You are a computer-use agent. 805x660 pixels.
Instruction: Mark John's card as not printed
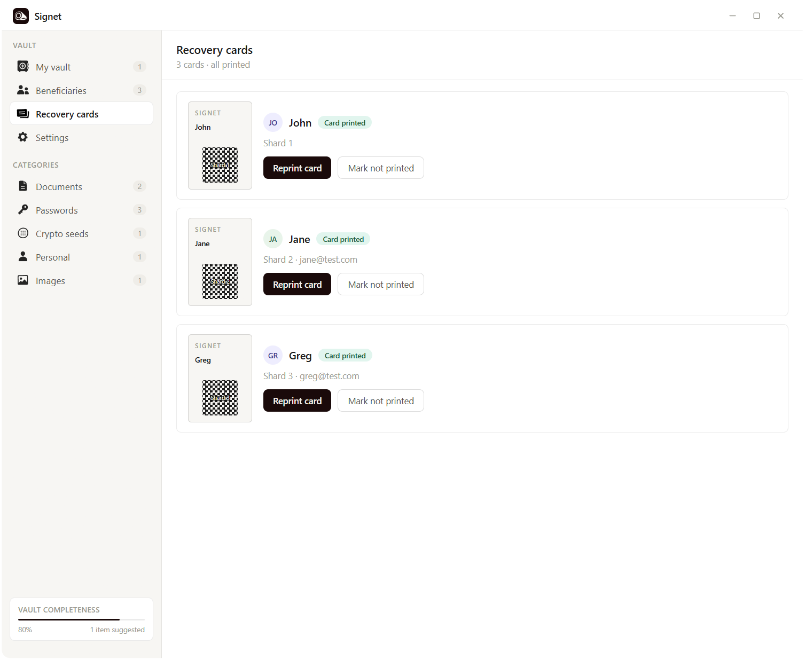click(x=381, y=168)
